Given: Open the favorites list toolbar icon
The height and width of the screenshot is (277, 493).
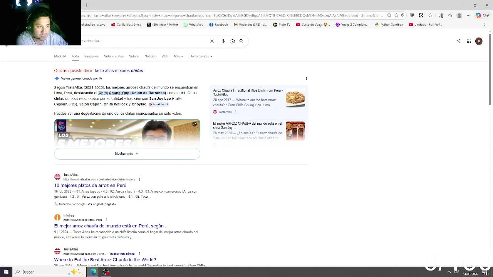Looking at the screenshot, I should (450, 15).
